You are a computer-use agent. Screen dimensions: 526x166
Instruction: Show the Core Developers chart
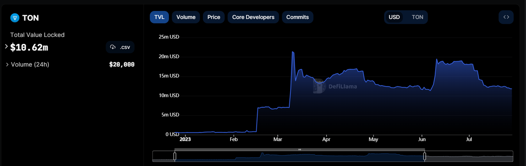pos(253,17)
